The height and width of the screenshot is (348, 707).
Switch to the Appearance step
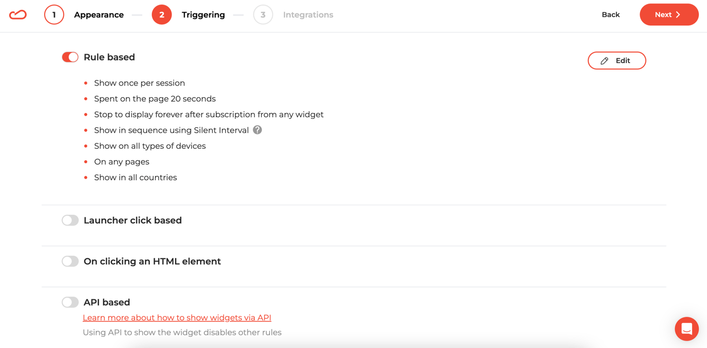(x=99, y=15)
